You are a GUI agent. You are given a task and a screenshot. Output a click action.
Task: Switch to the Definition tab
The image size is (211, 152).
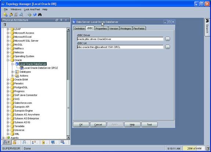tap(80, 29)
